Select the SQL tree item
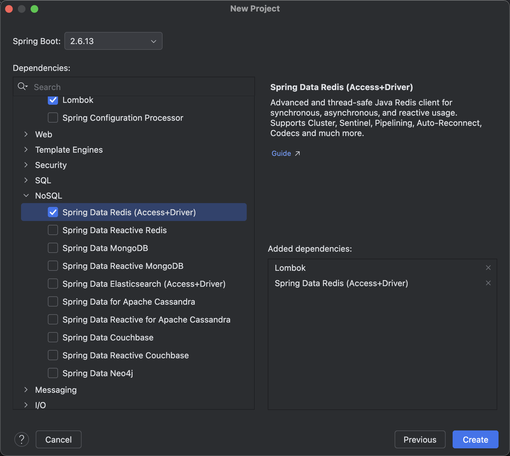 pyautogui.click(x=43, y=180)
